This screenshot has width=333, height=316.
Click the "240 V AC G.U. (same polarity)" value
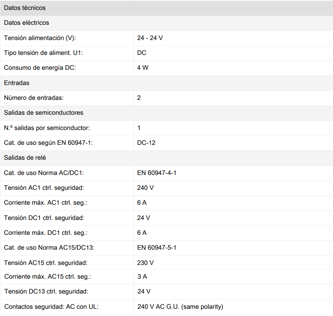[180, 307]
